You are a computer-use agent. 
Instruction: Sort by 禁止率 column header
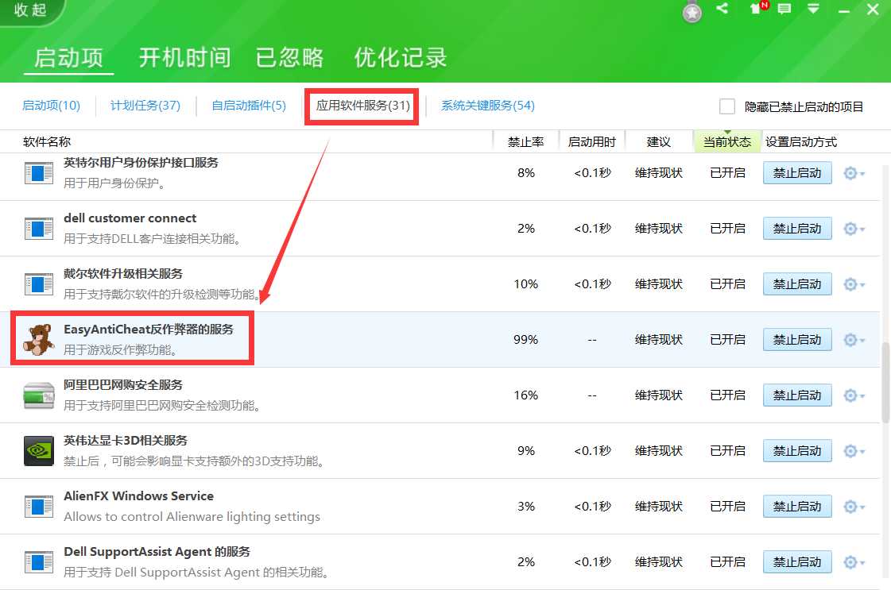coord(525,142)
